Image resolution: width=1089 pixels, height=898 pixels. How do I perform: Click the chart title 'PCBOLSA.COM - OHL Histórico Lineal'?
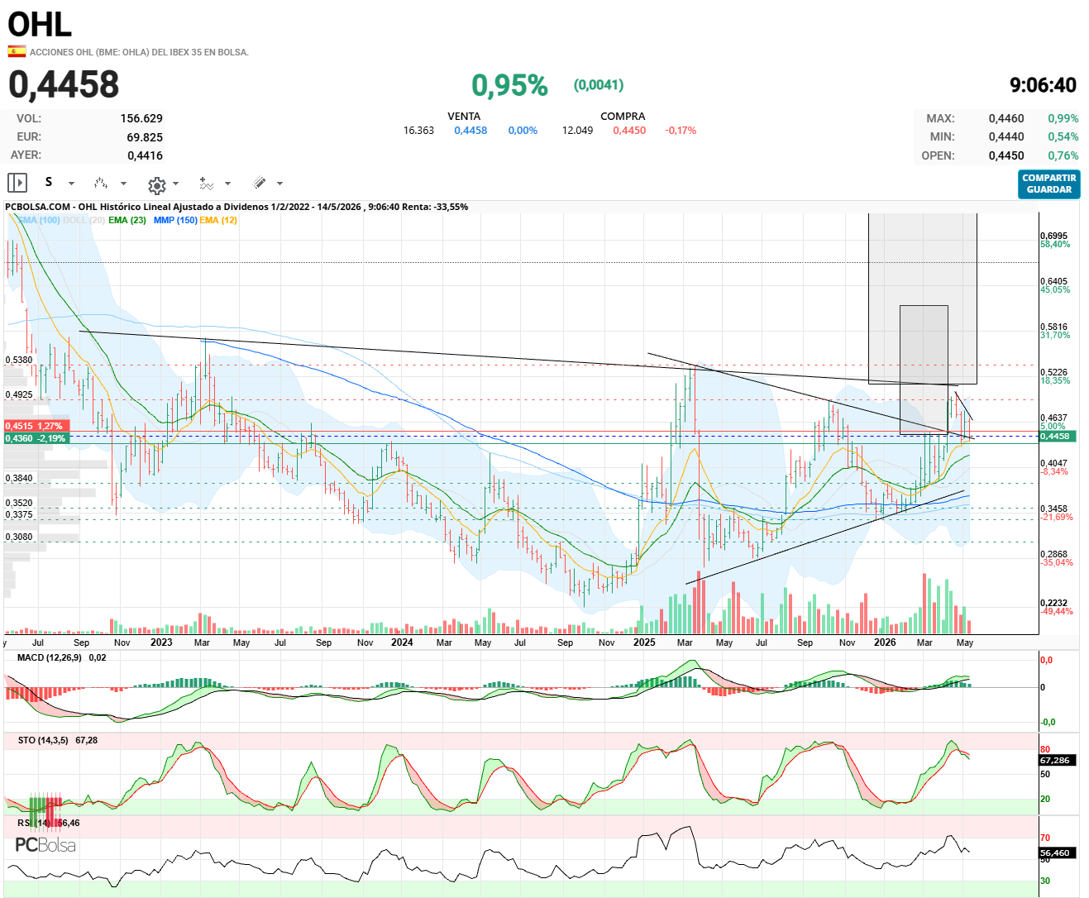(x=91, y=207)
